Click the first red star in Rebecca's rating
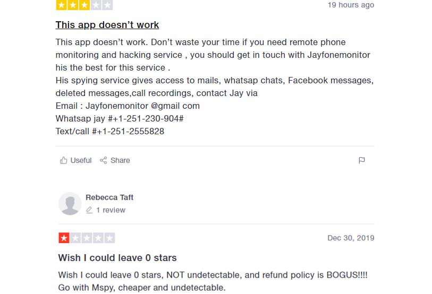The image size is (432, 294). [x=64, y=238]
